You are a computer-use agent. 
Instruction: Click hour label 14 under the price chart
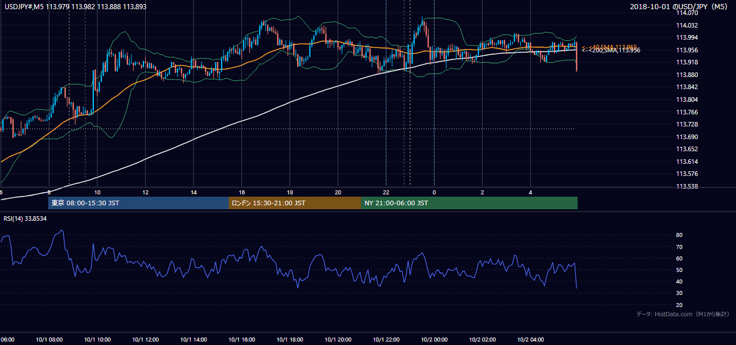[194, 192]
